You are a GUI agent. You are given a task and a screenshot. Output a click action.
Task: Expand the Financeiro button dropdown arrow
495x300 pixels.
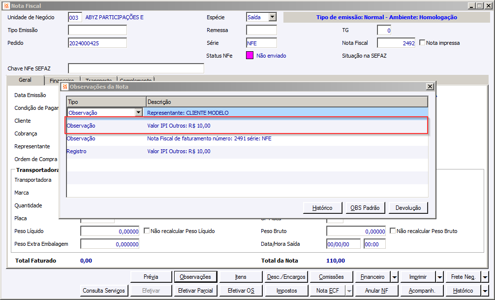[394, 277]
